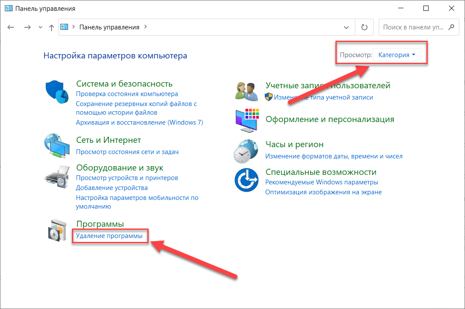Click Рекомендуемые Windows параметры link
The height and width of the screenshot is (309, 465).
click(322, 182)
